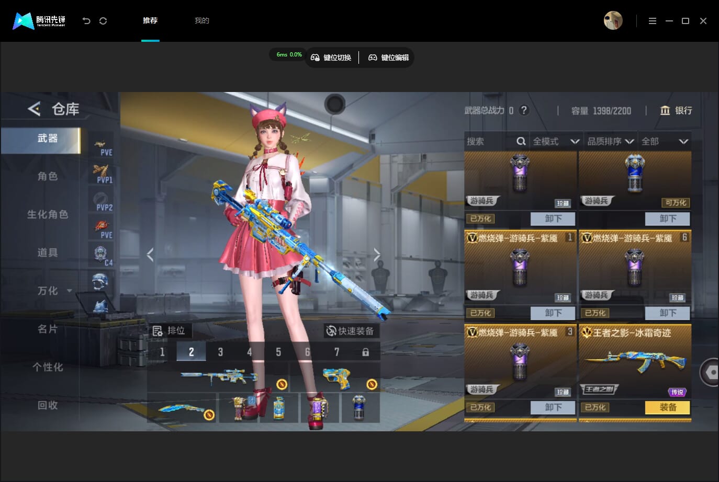Click the 键位切换 button

coord(331,58)
